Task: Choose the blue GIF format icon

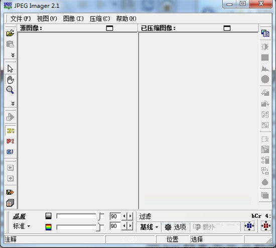Action: (10, 152)
